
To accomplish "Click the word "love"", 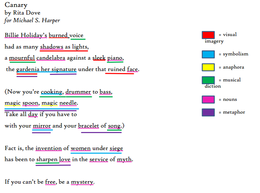I will click(x=65, y=159).
